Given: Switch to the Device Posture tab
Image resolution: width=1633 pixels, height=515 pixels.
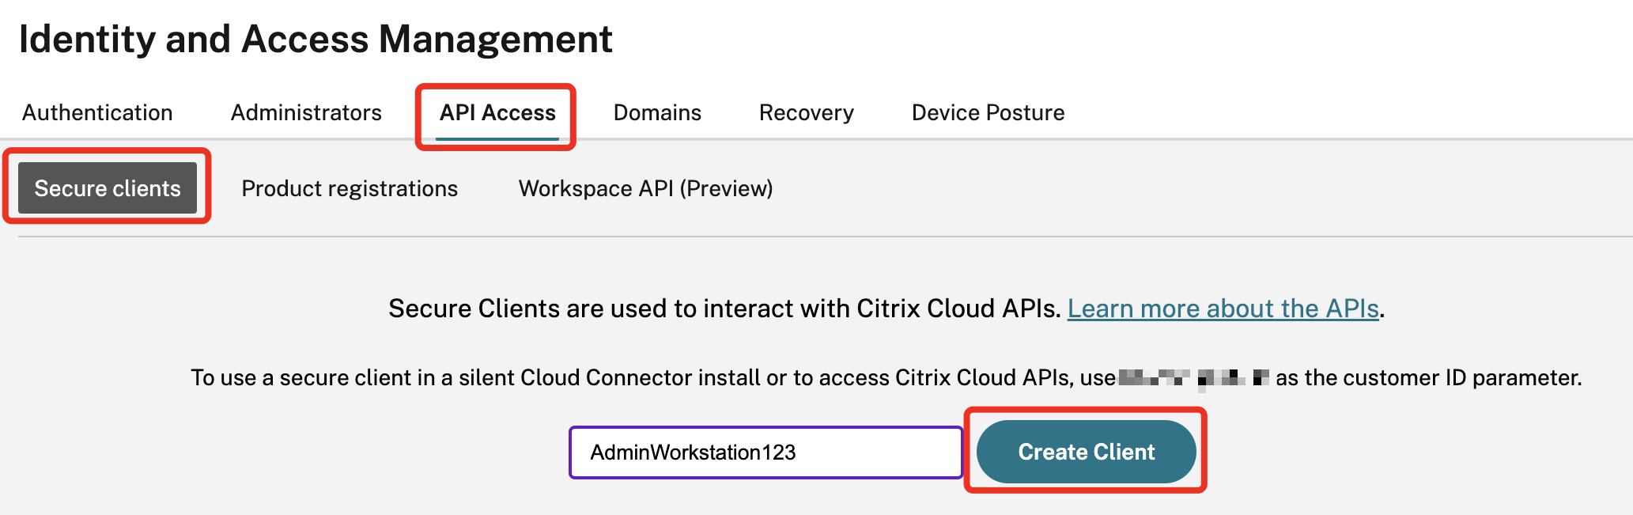Looking at the screenshot, I should point(988,112).
